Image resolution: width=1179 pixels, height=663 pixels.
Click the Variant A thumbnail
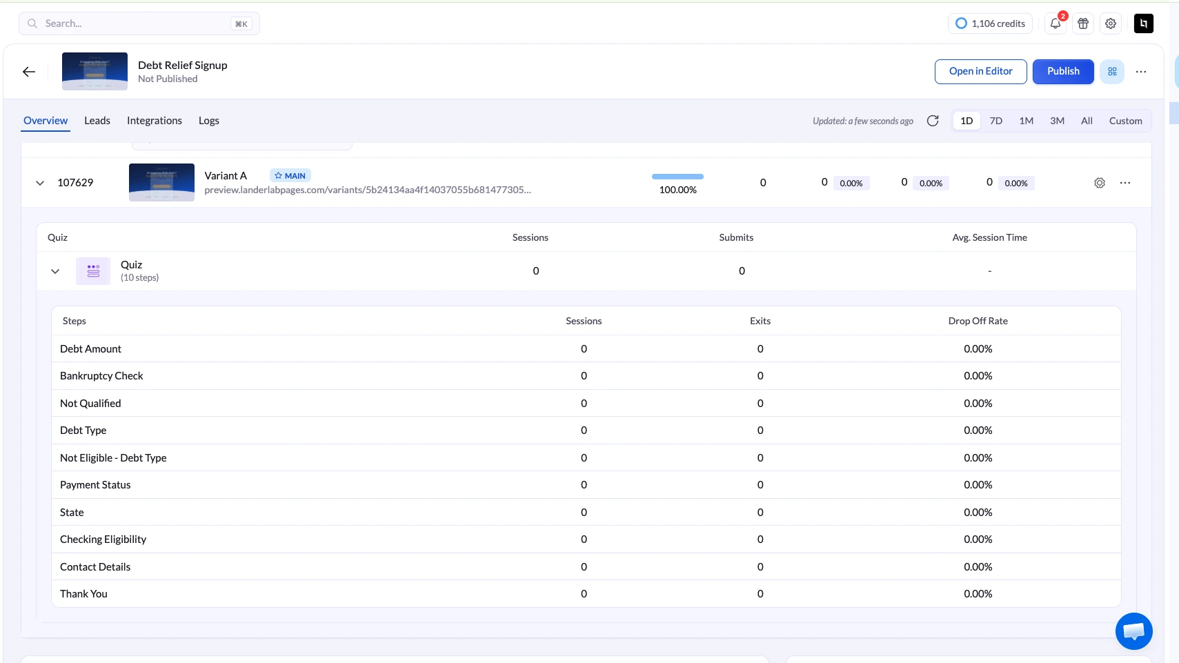[161, 183]
